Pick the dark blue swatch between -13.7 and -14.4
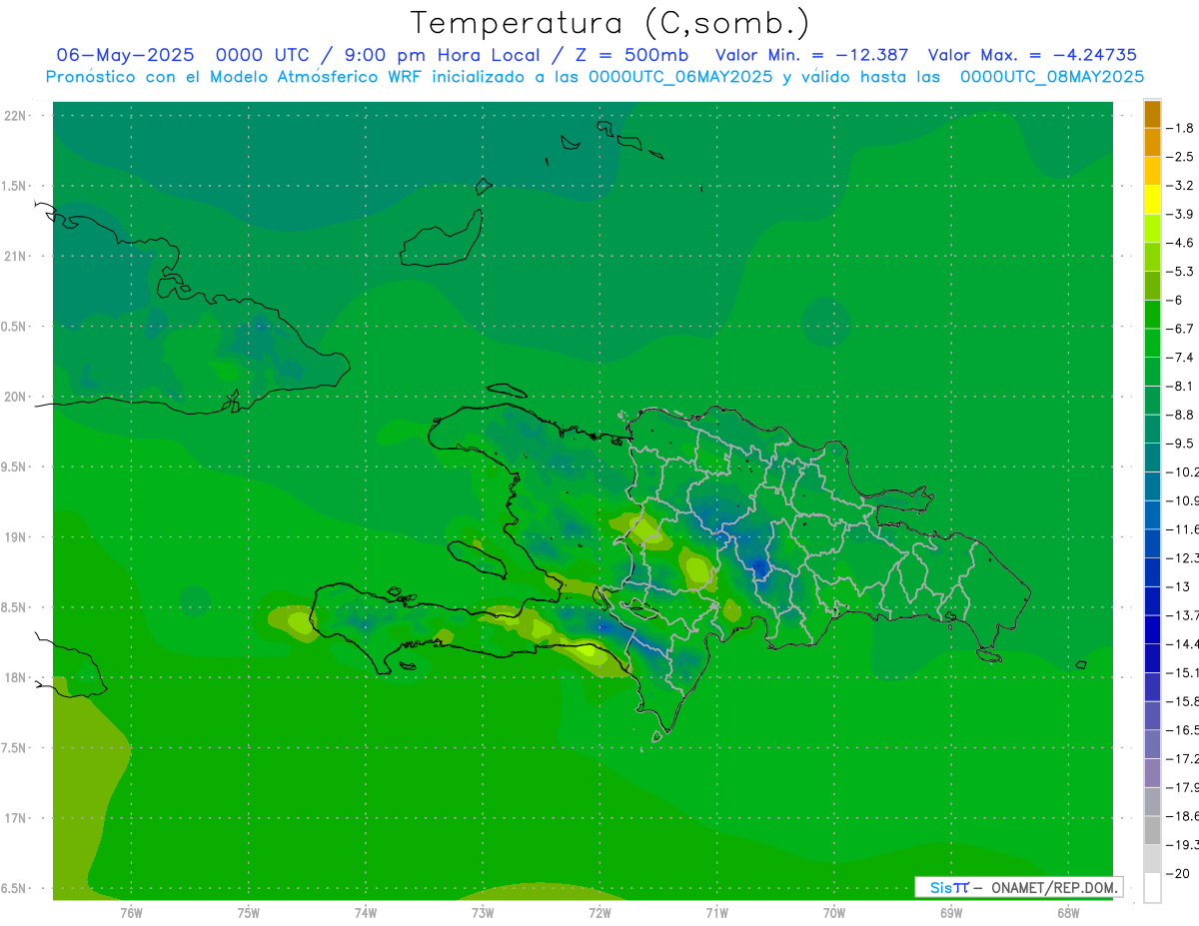 [1152, 629]
